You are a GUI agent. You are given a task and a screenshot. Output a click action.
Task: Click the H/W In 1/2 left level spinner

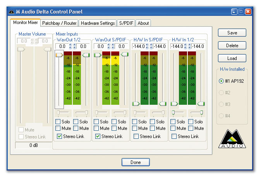185,46
